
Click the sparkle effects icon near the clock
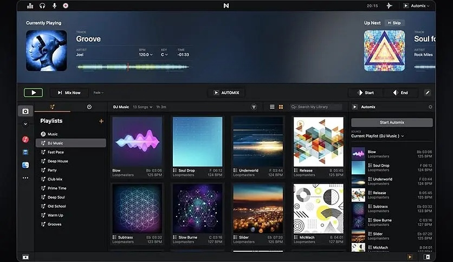390,6
